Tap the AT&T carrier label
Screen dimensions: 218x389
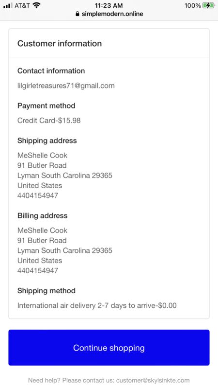22,5
